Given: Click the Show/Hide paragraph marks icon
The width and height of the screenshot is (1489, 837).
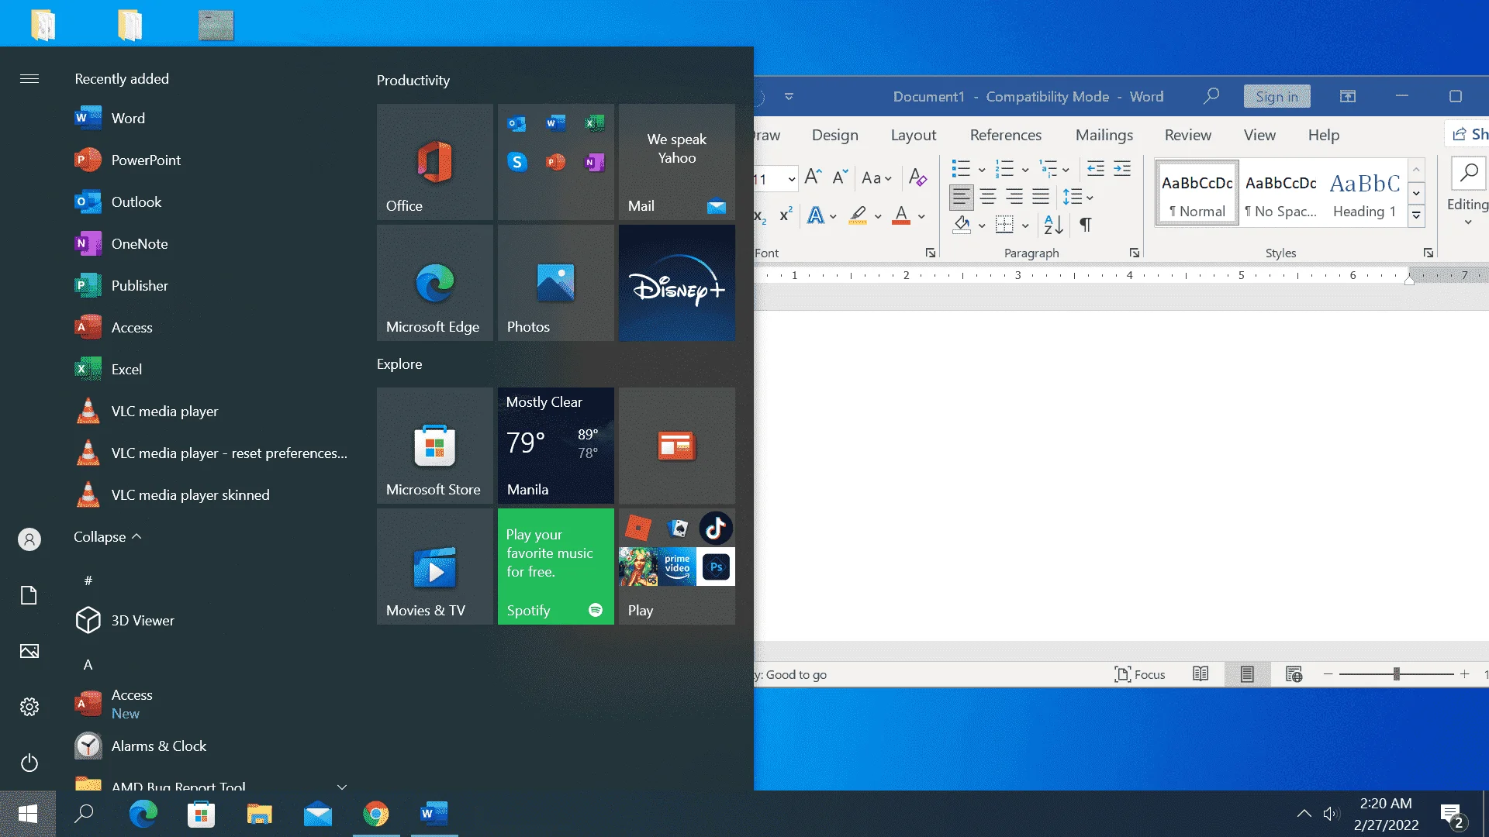Looking at the screenshot, I should point(1086,225).
